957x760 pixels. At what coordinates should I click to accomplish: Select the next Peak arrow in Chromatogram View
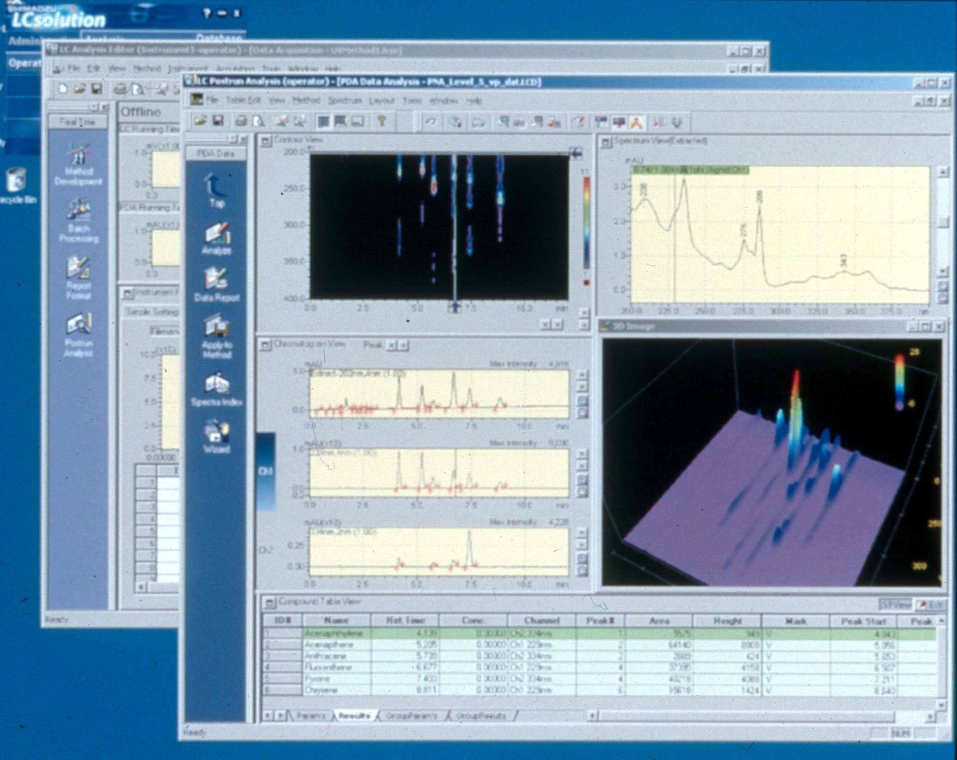click(x=403, y=345)
